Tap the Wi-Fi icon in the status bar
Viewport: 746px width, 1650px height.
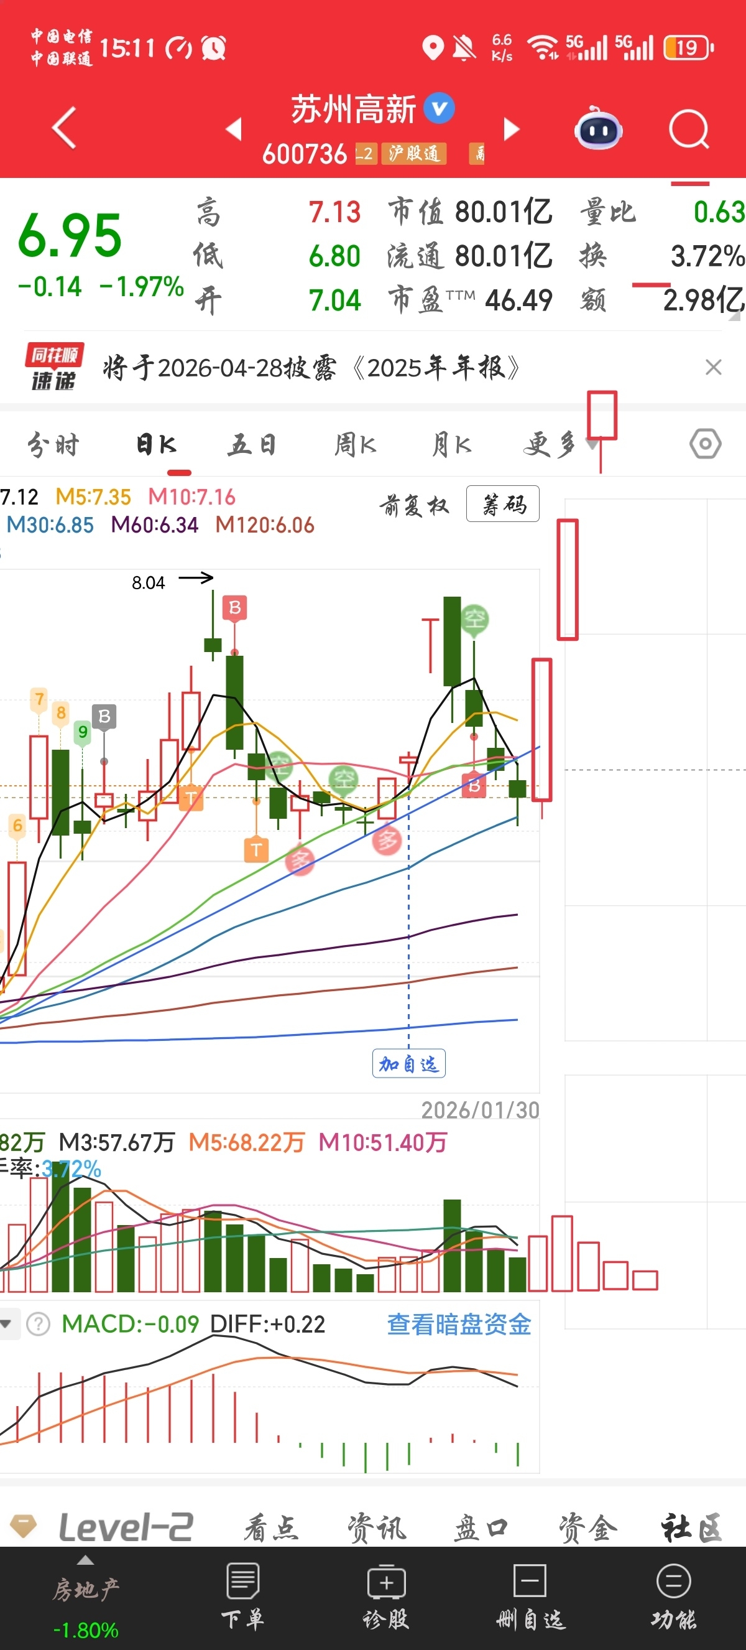[543, 47]
